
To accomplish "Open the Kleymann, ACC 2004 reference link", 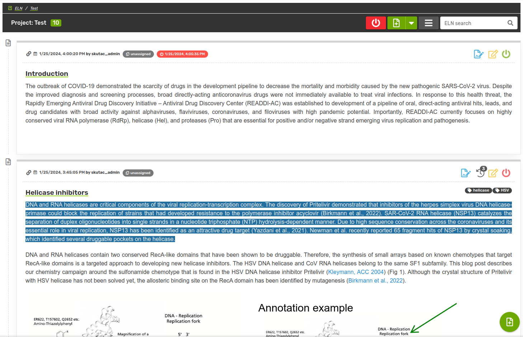I will tap(356, 272).
